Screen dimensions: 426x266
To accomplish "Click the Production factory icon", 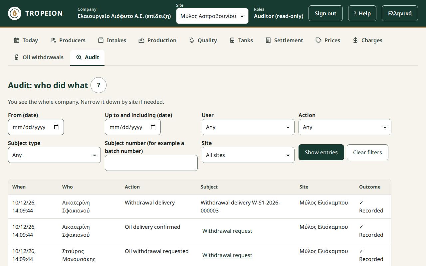I will pyautogui.click(x=141, y=40).
